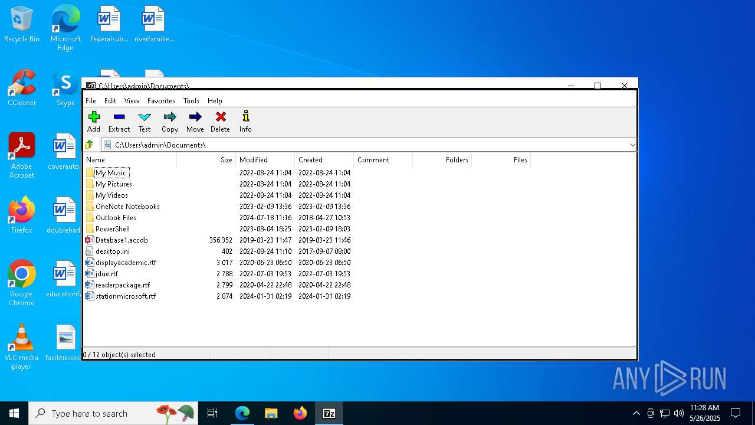Click the volume tray icon
The height and width of the screenshot is (425, 755).
[x=679, y=413]
